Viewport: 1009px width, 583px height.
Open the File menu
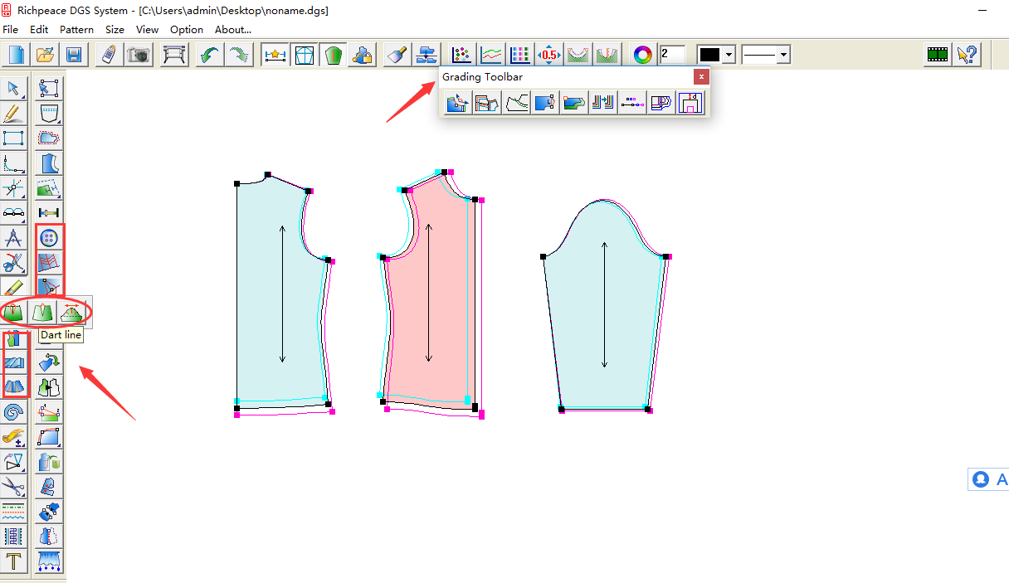[x=10, y=29]
